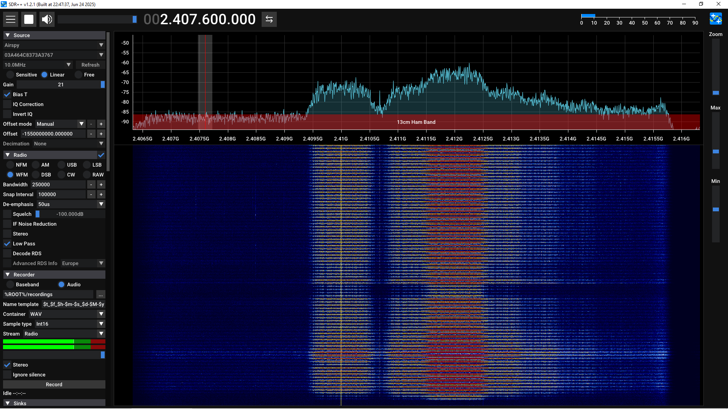Stop the SDR playback

pos(29,19)
